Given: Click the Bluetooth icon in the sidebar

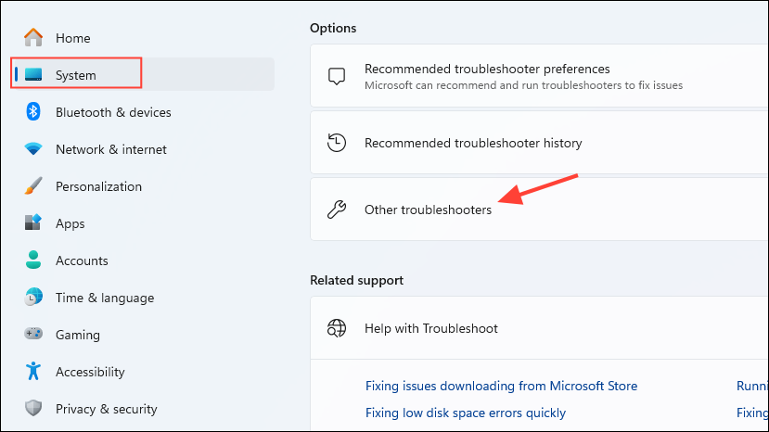Looking at the screenshot, I should pos(33,112).
